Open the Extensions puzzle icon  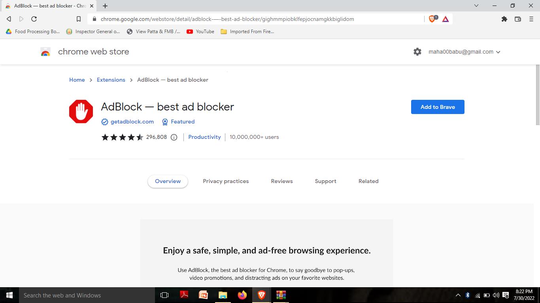click(504, 19)
